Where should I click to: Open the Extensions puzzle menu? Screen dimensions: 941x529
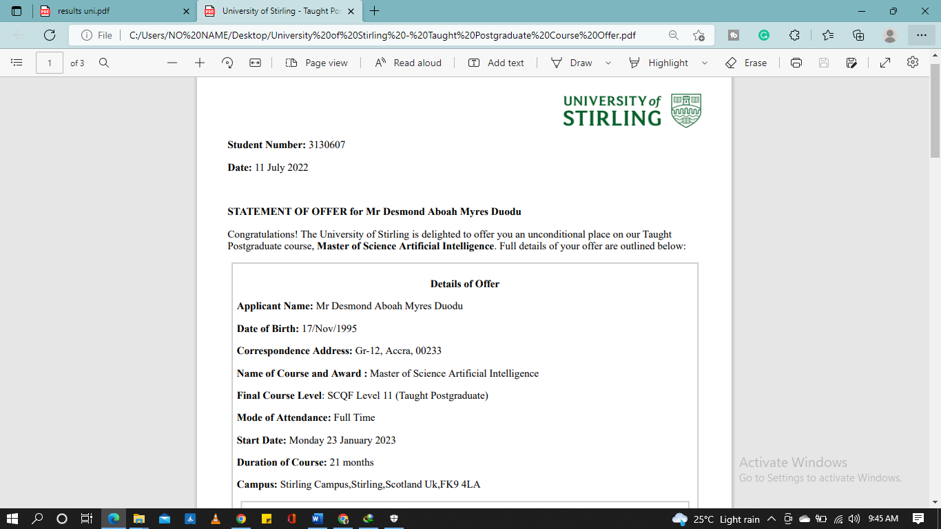point(794,35)
